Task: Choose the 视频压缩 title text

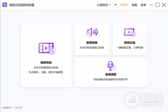Action: [130, 42]
